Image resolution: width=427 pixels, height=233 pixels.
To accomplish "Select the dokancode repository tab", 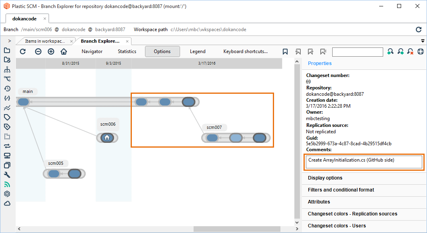I will [x=24, y=19].
